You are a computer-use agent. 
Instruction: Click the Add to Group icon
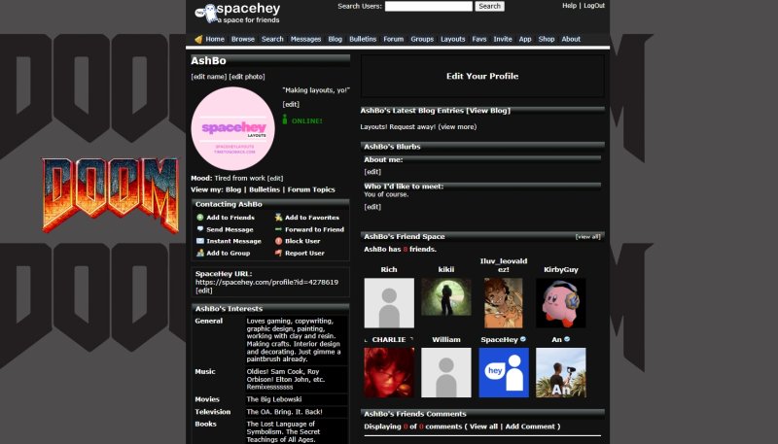pyautogui.click(x=200, y=253)
